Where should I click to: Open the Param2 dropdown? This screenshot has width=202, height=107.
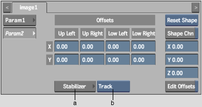20,33
